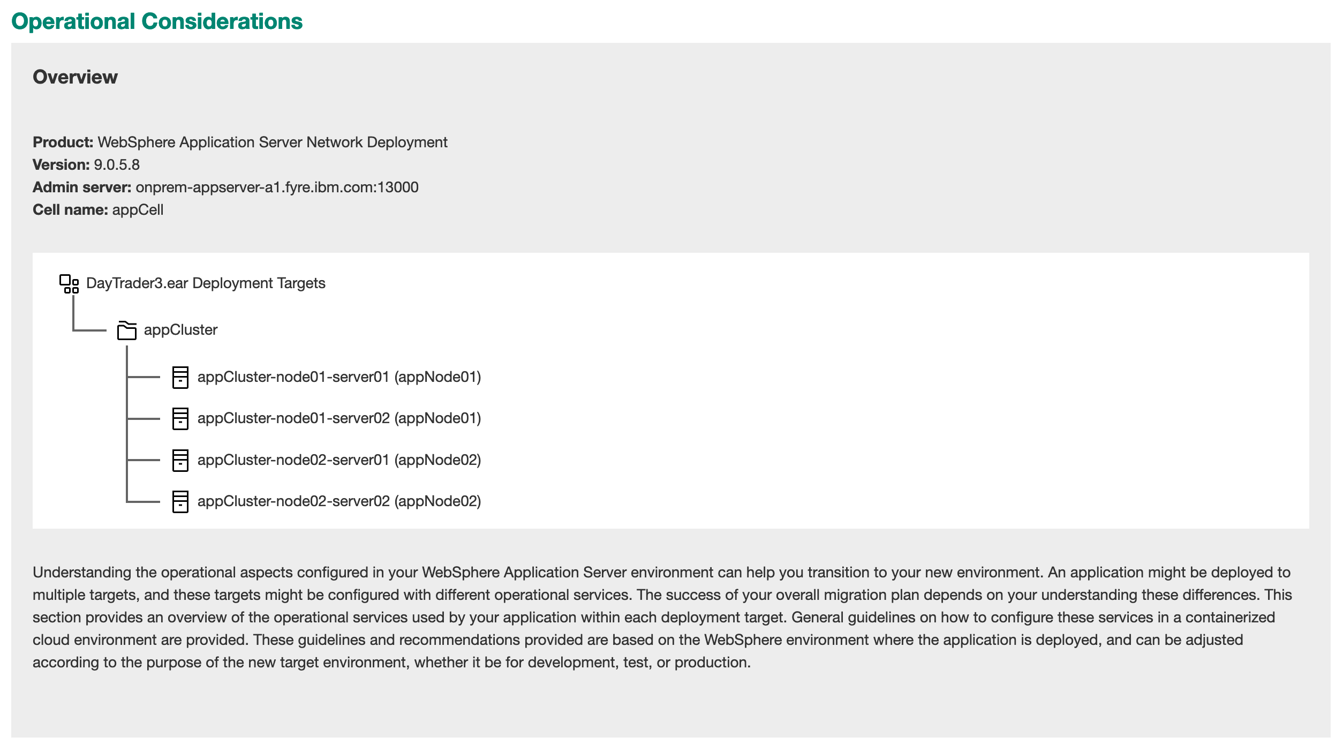Select the appCluster tree label

[180, 330]
